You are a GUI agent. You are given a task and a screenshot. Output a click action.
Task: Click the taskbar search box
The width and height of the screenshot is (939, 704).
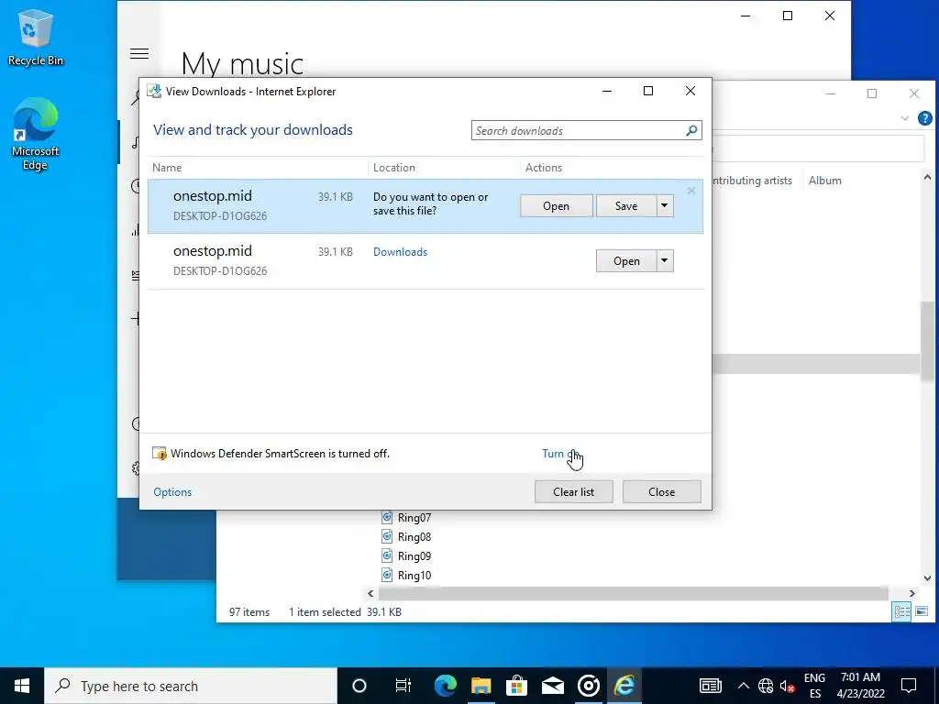(x=191, y=686)
